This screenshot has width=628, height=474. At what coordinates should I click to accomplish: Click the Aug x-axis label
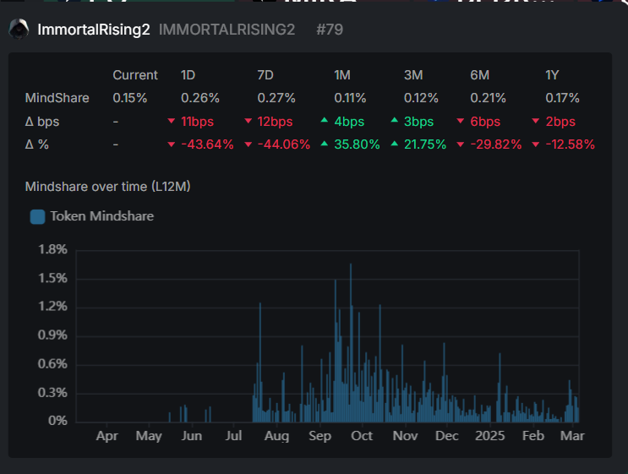coord(276,436)
